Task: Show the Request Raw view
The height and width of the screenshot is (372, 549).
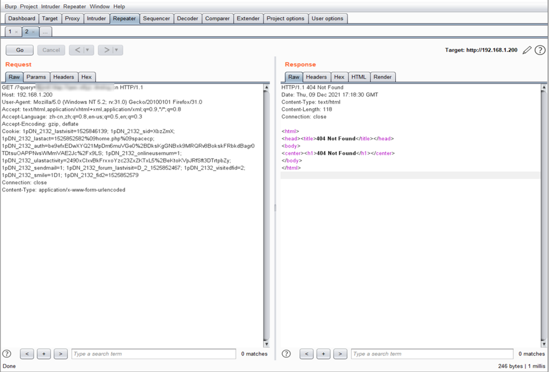Action: 14,77
